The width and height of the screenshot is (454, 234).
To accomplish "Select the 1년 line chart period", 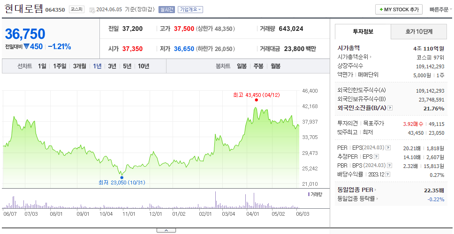I will coord(97,66).
